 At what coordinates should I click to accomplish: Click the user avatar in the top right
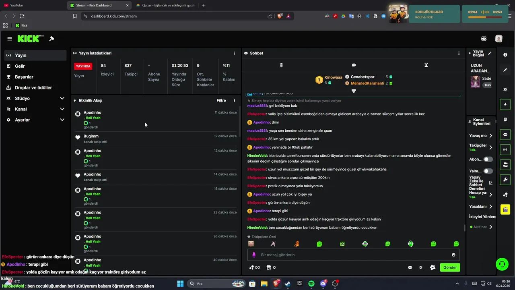[x=499, y=39]
